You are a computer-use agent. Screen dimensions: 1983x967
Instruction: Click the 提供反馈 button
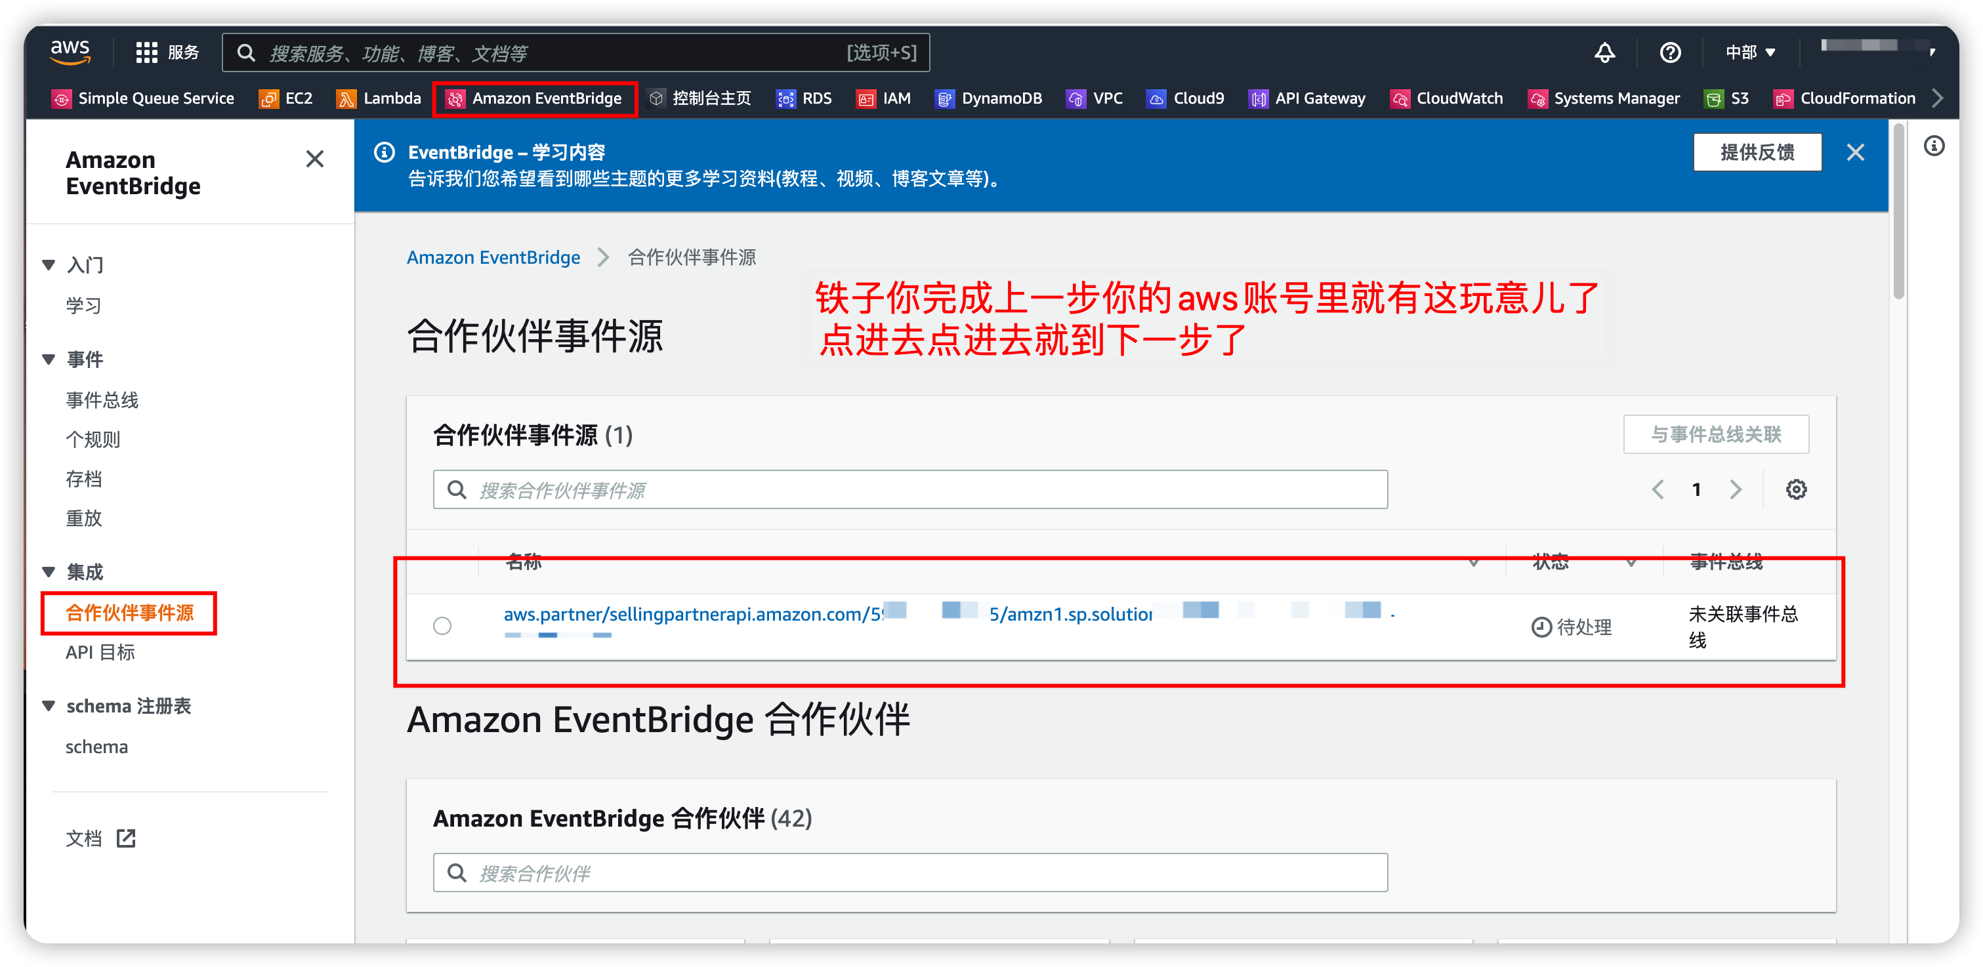pos(1757,152)
